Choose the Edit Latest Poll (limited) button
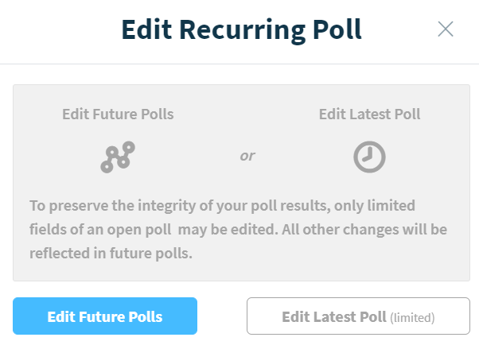 point(358,316)
